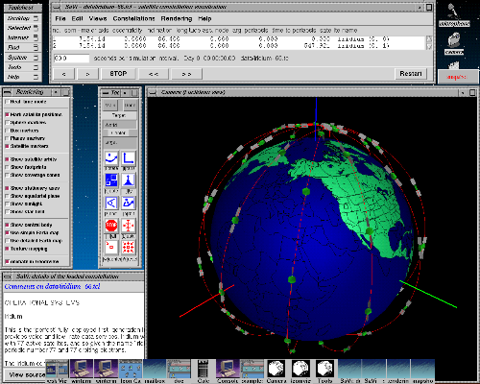Select the red stop sign tool icon

point(111,225)
